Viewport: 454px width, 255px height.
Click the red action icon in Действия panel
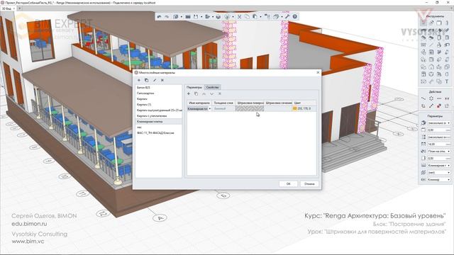pyautogui.click(x=439, y=106)
